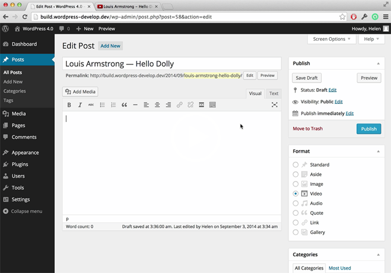Switch to the Text editor tab
The height and width of the screenshot is (273, 391).
(274, 93)
